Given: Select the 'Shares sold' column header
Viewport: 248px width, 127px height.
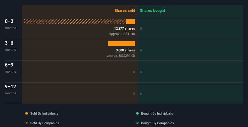Looking at the screenshot, I should (x=125, y=11).
